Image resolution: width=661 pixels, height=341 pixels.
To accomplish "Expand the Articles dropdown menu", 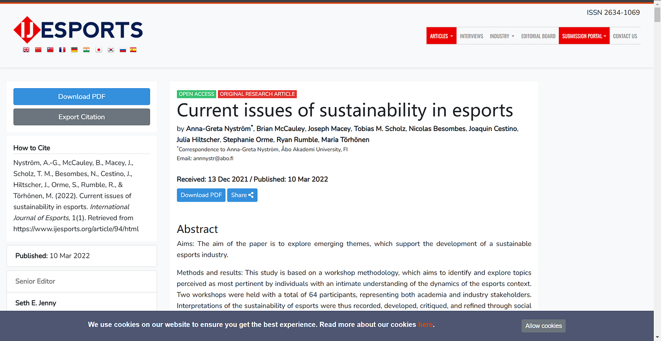I will coord(441,36).
